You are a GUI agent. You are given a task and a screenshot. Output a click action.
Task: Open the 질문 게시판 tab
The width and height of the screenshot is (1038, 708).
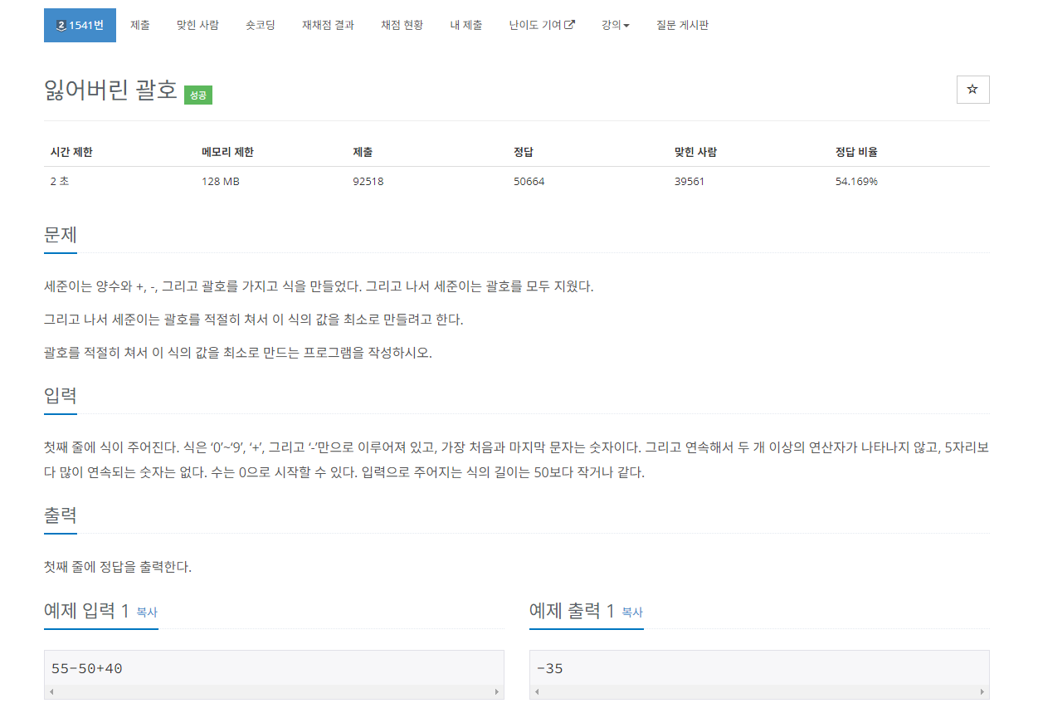pos(682,25)
